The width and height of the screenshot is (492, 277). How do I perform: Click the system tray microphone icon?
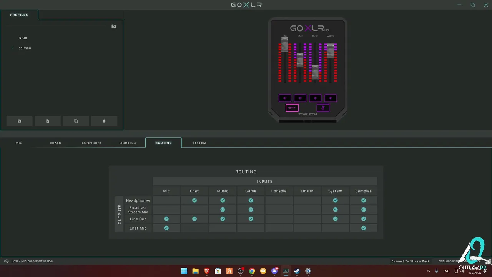pos(437,271)
